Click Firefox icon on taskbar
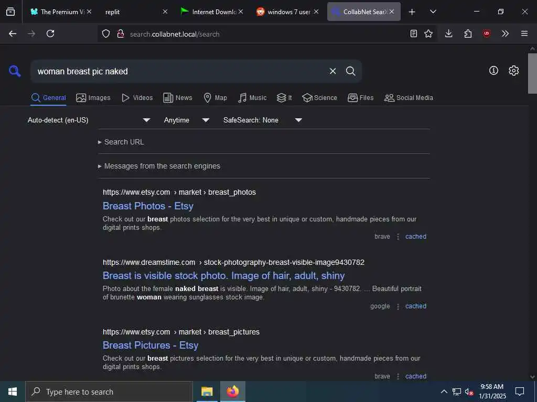537x402 pixels. pyautogui.click(x=232, y=392)
